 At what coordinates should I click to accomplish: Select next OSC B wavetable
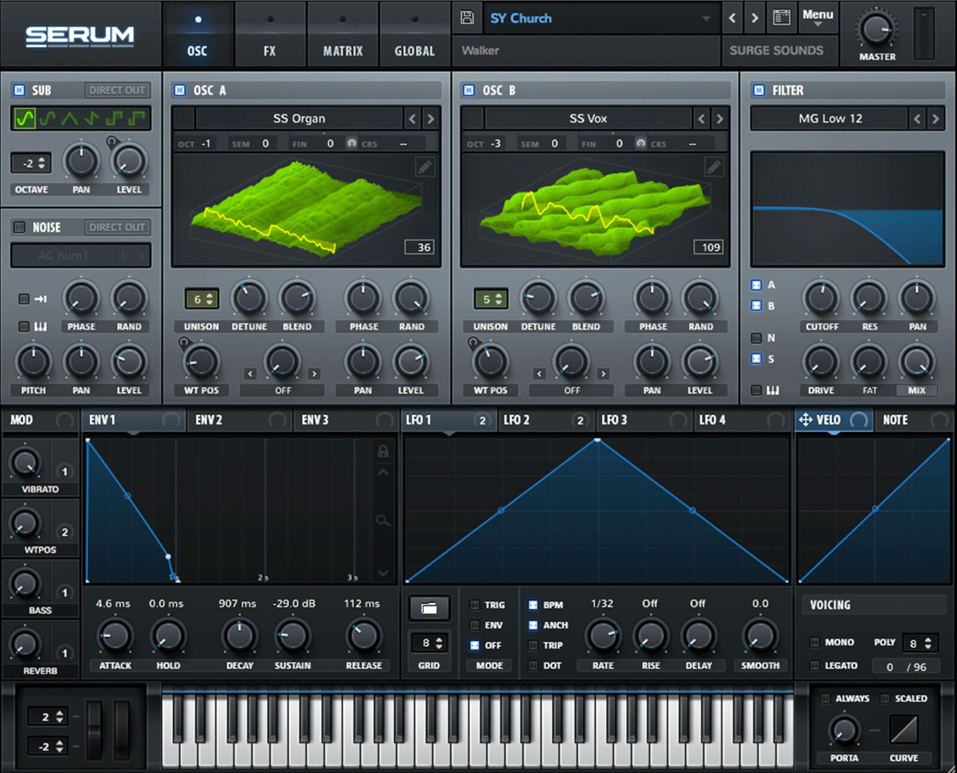[720, 118]
